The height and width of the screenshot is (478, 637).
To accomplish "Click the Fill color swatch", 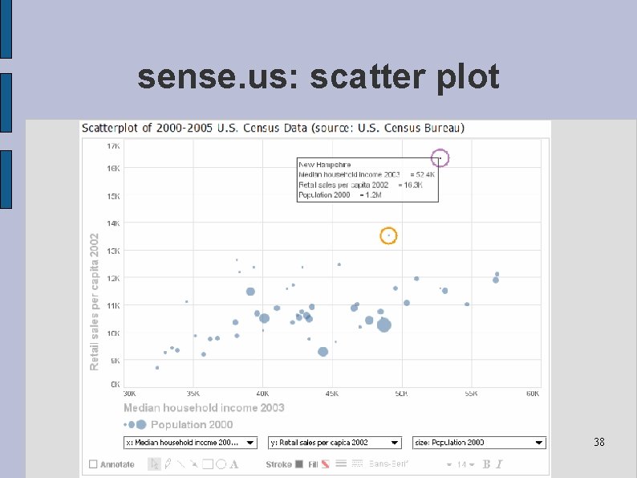I will [x=327, y=464].
